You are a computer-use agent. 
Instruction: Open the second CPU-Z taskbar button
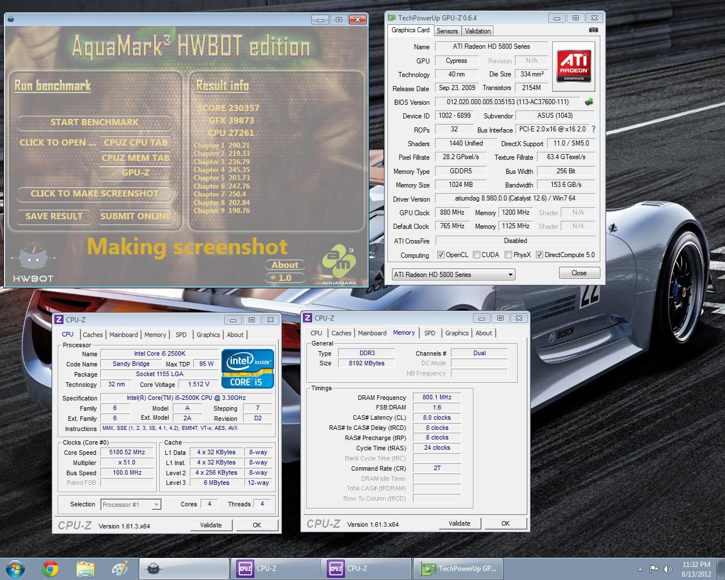(366, 569)
